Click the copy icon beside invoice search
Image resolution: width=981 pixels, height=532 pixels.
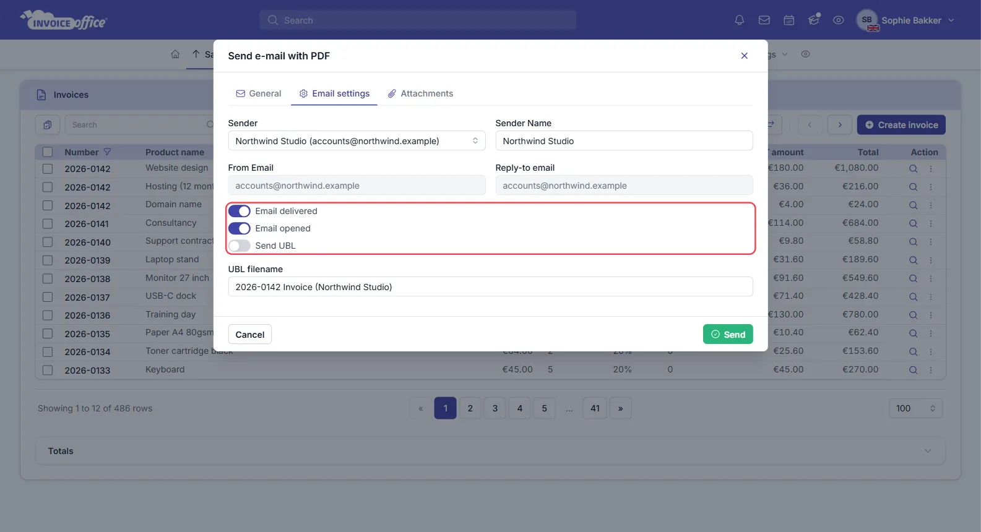coord(48,125)
